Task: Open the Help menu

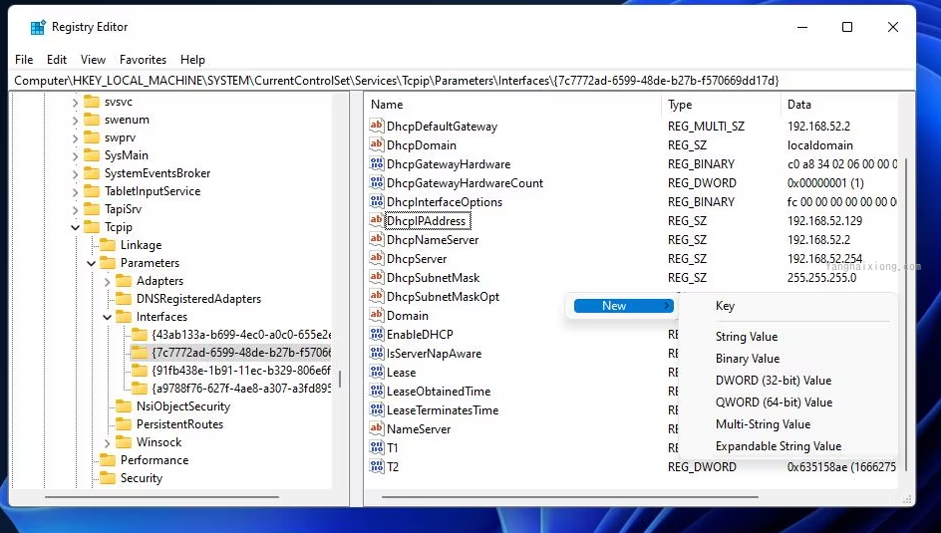Action: click(x=192, y=60)
